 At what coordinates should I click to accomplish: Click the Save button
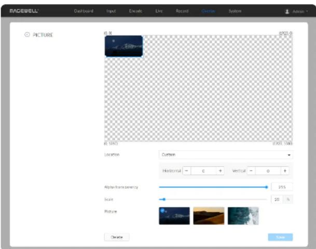(280, 237)
